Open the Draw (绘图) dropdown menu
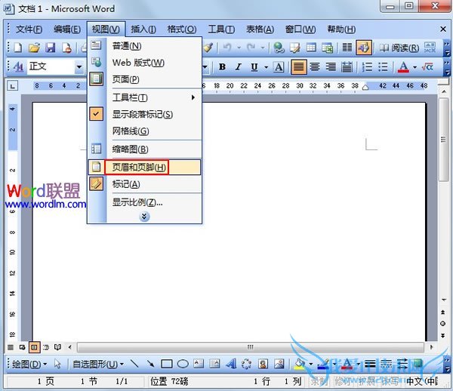The height and width of the screenshot is (391, 453). click(x=29, y=364)
